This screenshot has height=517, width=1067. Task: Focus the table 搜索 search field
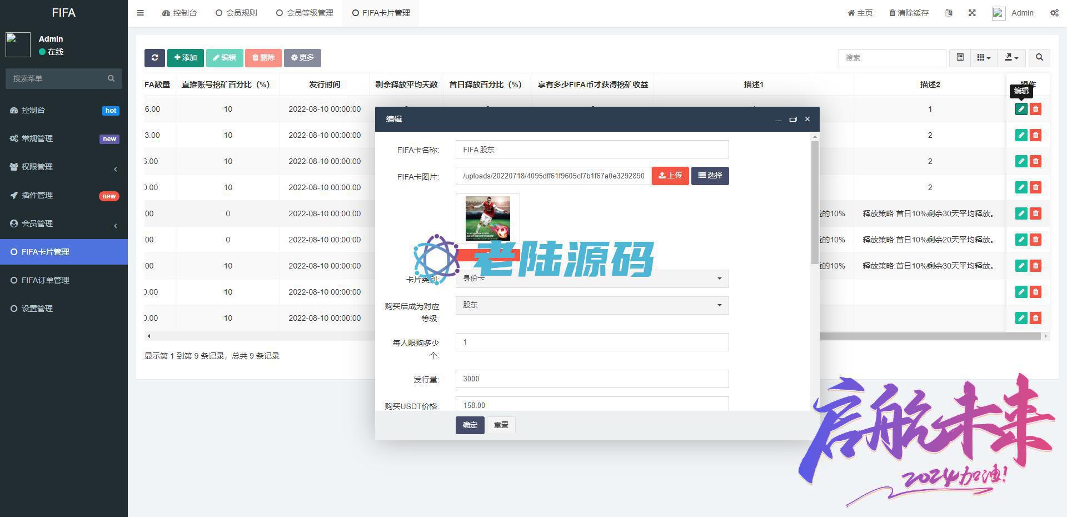click(892, 58)
